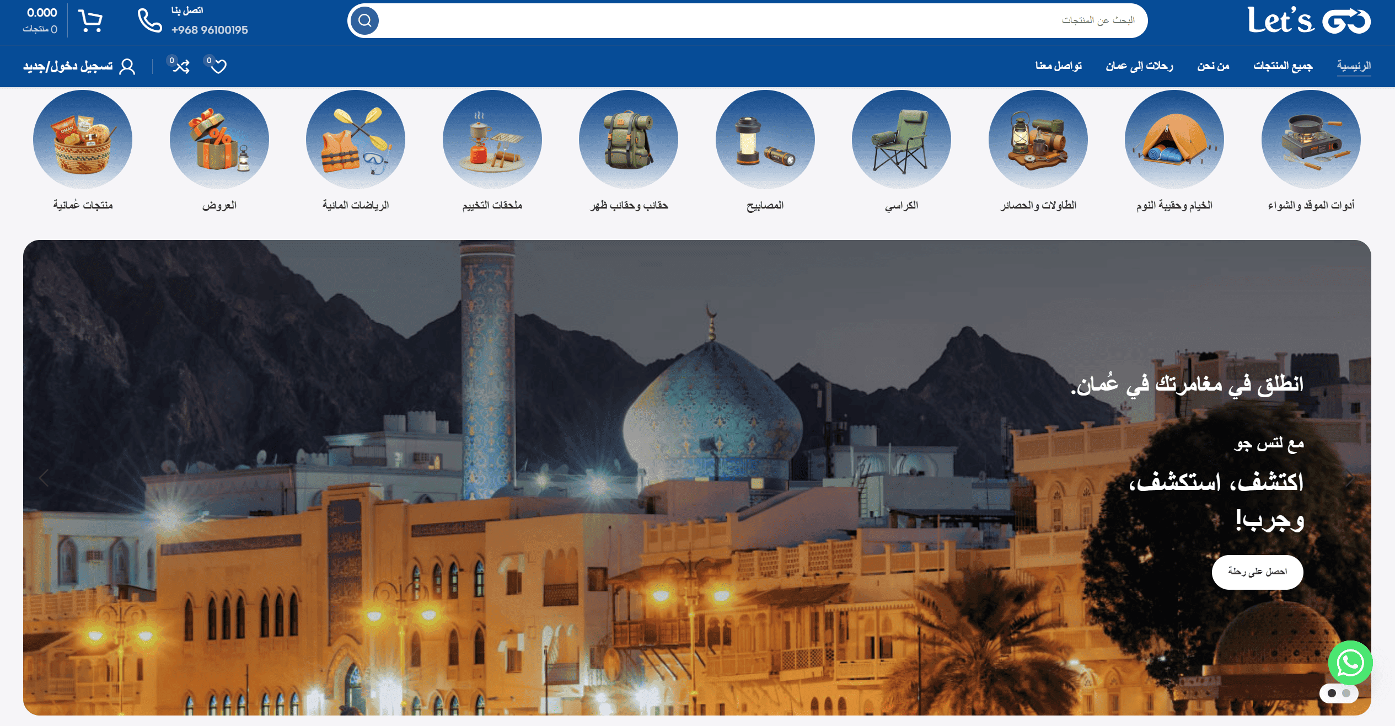Open the backpacks category icon
1395x726 pixels.
click(x=628, y=140)
